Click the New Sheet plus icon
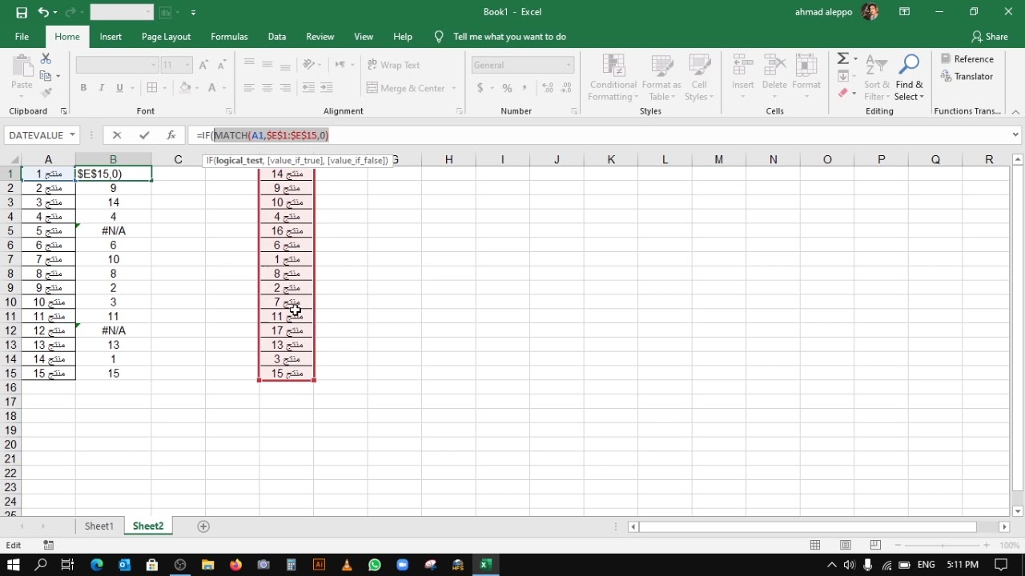The width and height of the screenshot is (1025, 576). 203,526
